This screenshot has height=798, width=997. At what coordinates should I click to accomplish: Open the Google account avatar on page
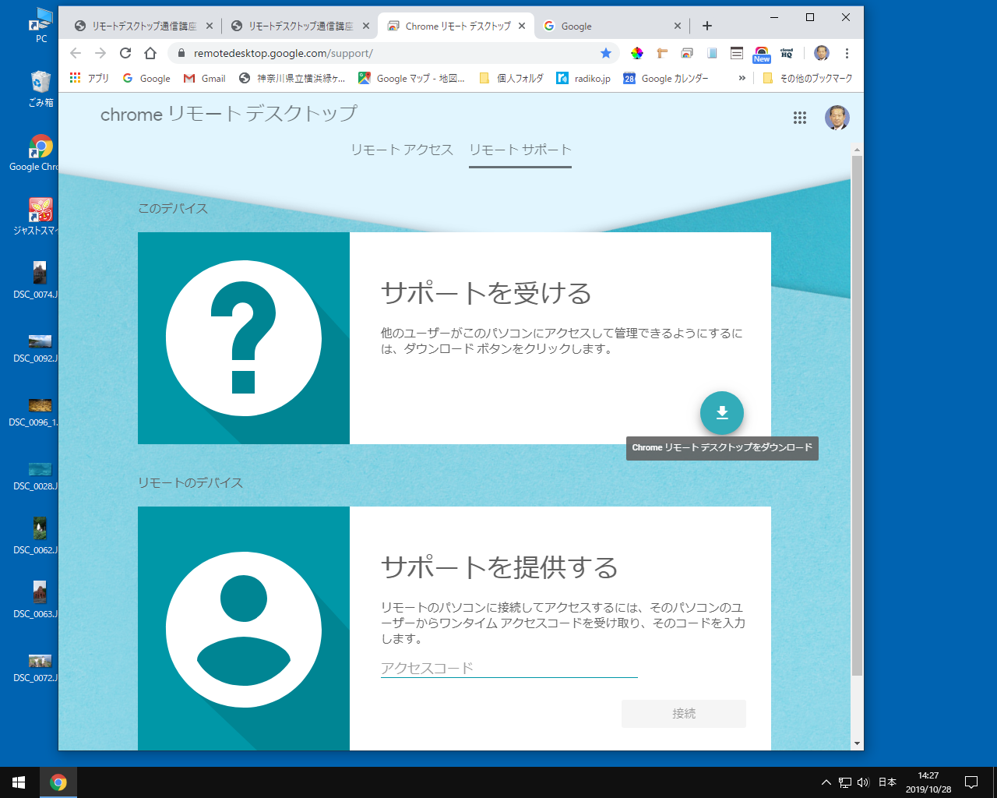(837, 118)
